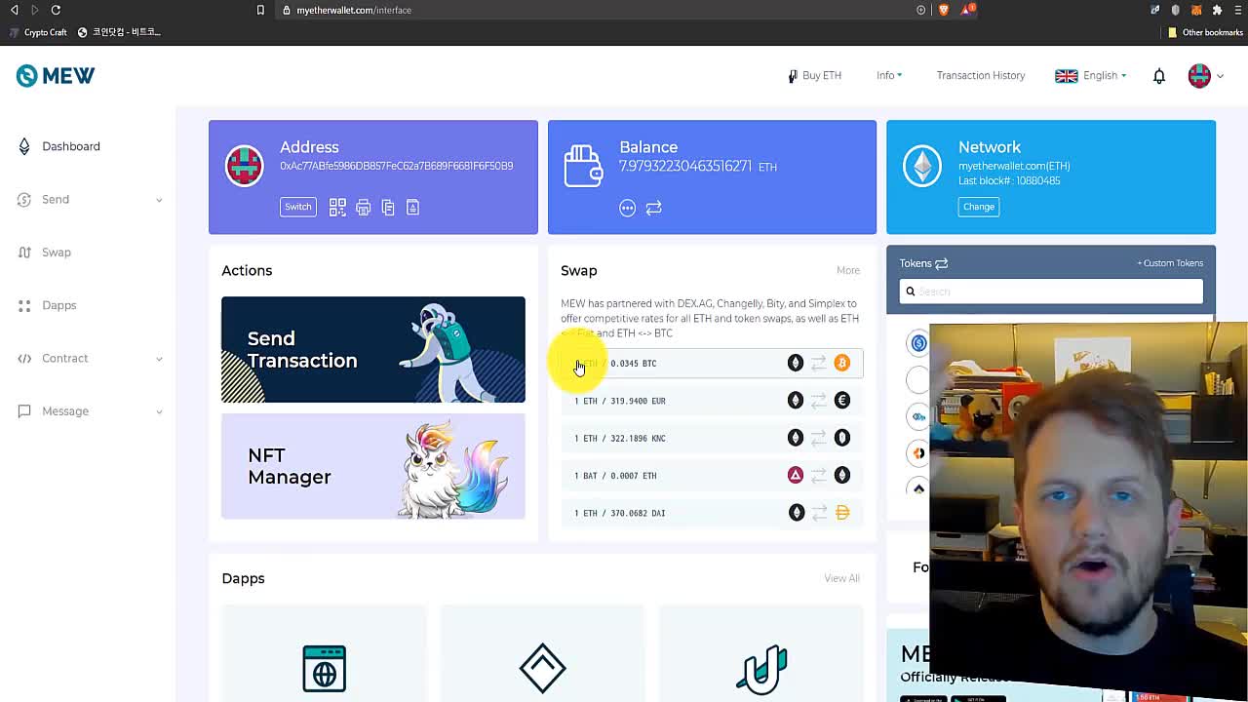Expand the Send sidebar menu
The height and width of the screenshot is (702, 1248).
click(x=90, y=199)
